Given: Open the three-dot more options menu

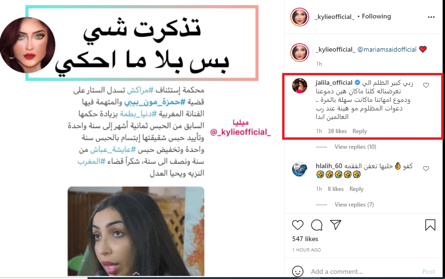Looking at the screenshot, I should click(431, 17).
